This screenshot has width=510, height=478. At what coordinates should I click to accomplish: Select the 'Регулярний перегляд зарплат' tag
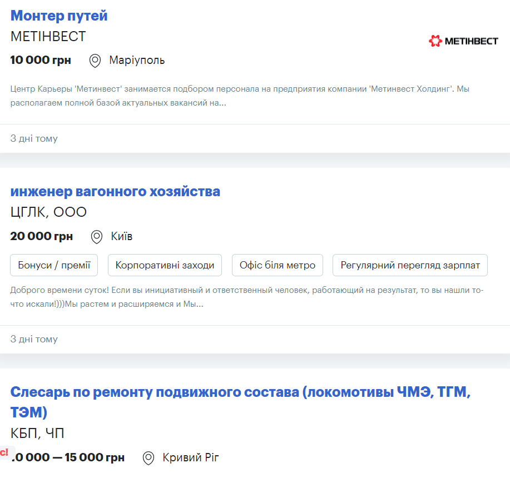[x=410, y=265]
